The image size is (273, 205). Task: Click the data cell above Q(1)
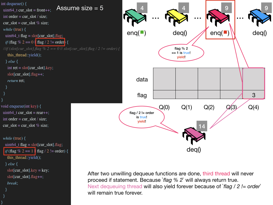tap(187, 79)
